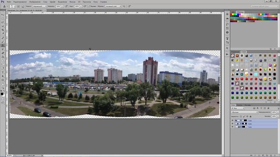This screenshot has height=157, width=280.
Task: Hide the 1.jpg layer
Action: click(x=232, y=120)
